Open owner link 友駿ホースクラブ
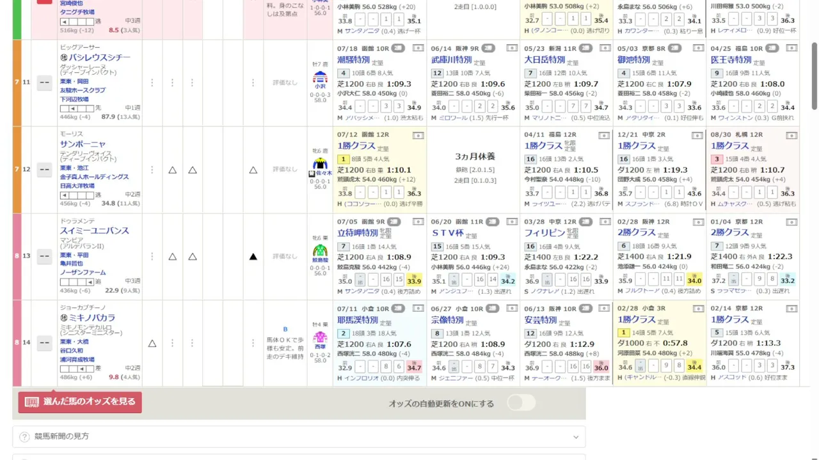This screenshot has width=819, height=460. pyautogui.click(x=83, y=91)
